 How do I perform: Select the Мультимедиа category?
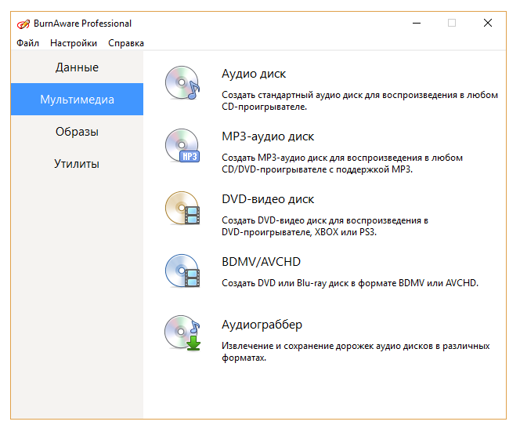click(77, 100)
